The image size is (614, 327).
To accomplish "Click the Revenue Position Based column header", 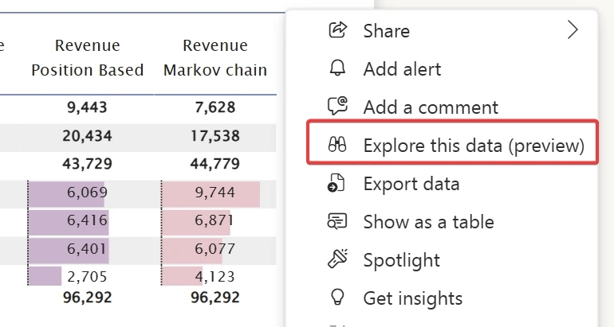I will (x=88, y=57).
